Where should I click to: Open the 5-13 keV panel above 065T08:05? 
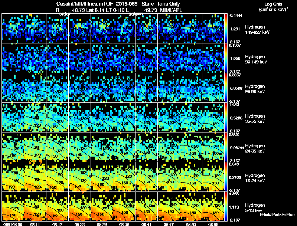point(13,206)
